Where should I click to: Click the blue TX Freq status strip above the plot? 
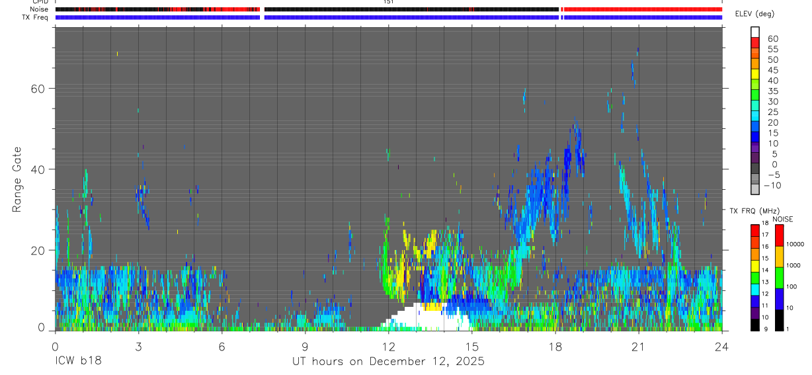[x=389, y=17]
